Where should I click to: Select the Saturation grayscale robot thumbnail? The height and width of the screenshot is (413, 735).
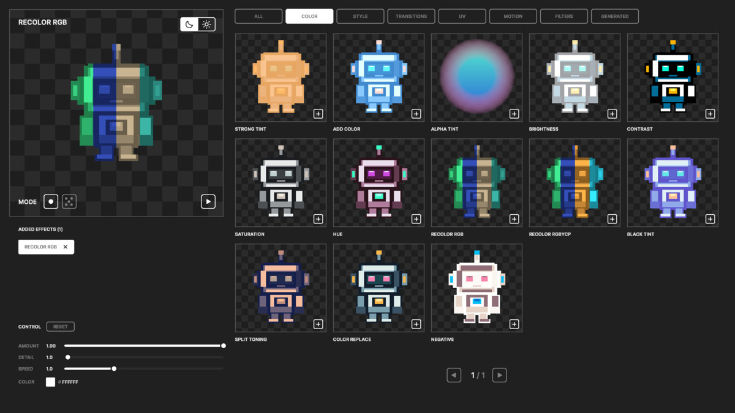coord(281,182)
